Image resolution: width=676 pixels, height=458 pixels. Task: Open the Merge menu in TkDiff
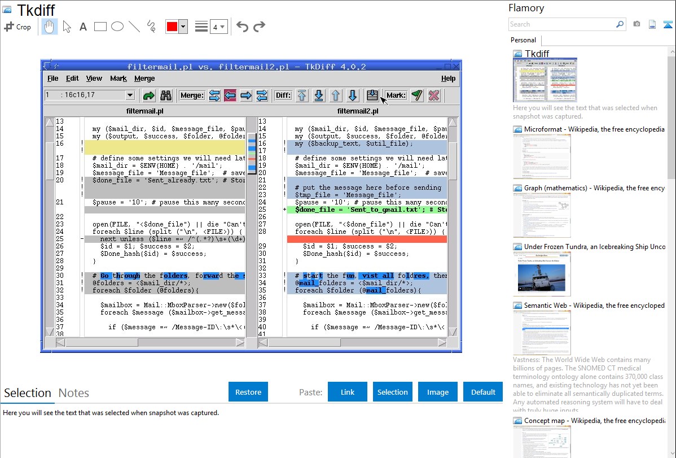pyautogui.click(x=144, y=78)
